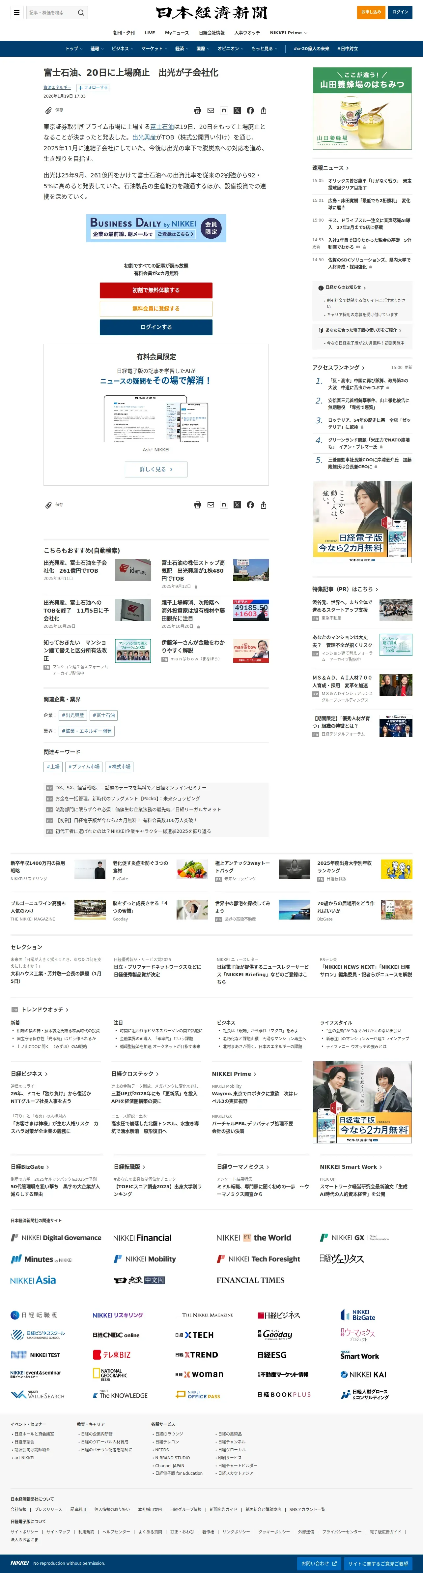Image resolution: width=423 pixels, height=1573 pixels.
Task: Open the NIKKEI Digital Governance logo
Action: pos(56,1238)
